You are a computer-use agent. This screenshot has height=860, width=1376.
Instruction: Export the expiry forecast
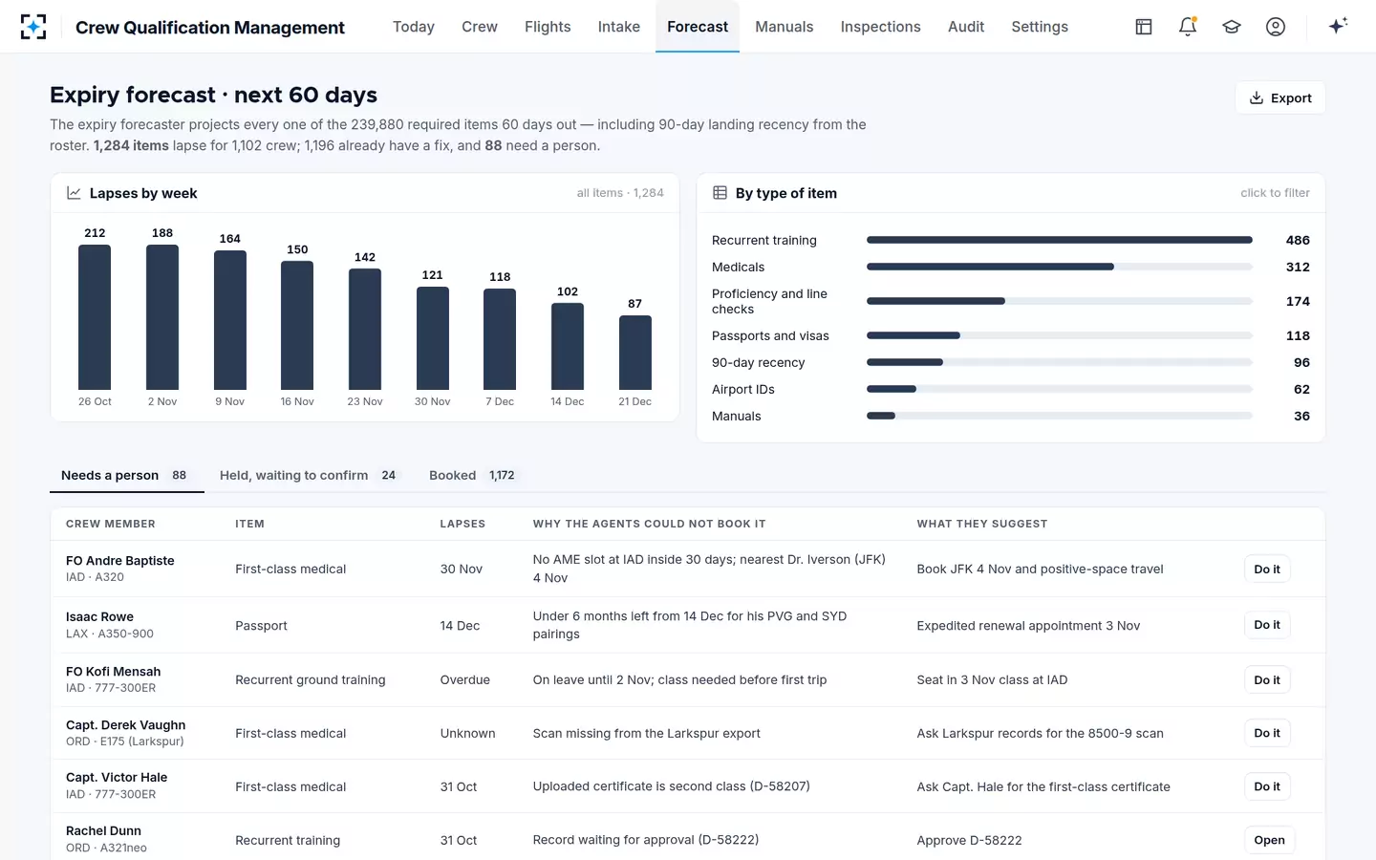click(1280, 97)
